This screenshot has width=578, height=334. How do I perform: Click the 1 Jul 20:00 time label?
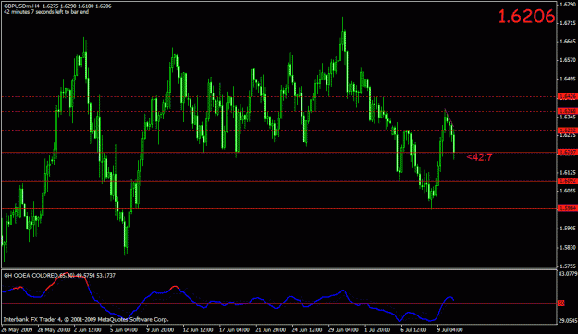point(377,329)
